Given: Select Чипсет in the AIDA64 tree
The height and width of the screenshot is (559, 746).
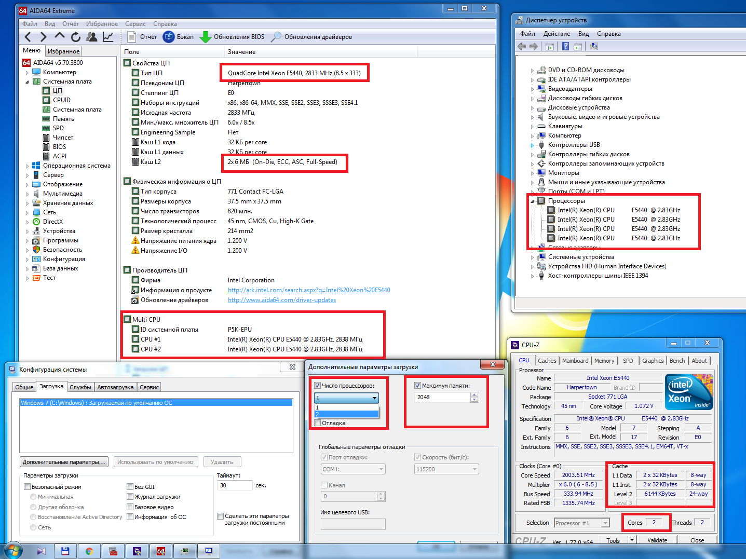Looking at the screenshot, I should tap(58, 138).
